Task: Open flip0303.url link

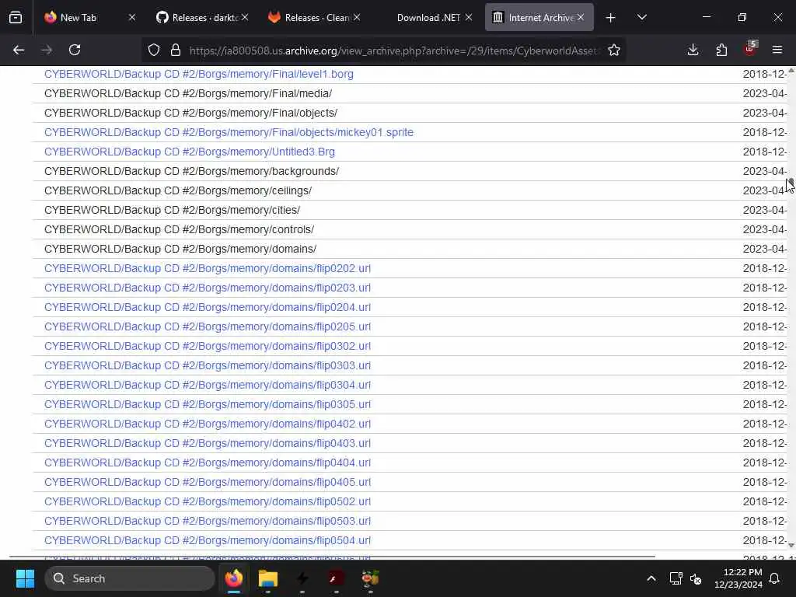Action: [207, 365]
